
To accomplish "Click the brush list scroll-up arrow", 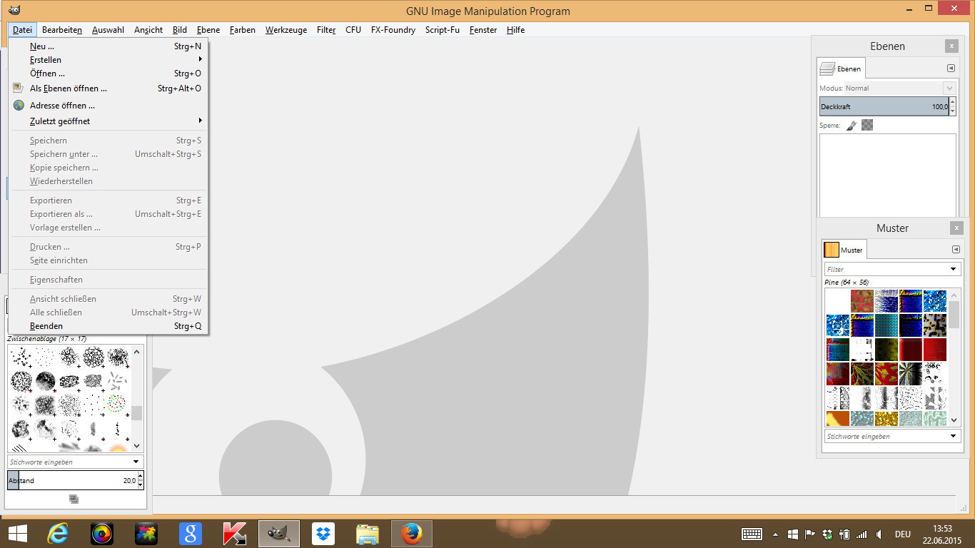I will point(137,352).
